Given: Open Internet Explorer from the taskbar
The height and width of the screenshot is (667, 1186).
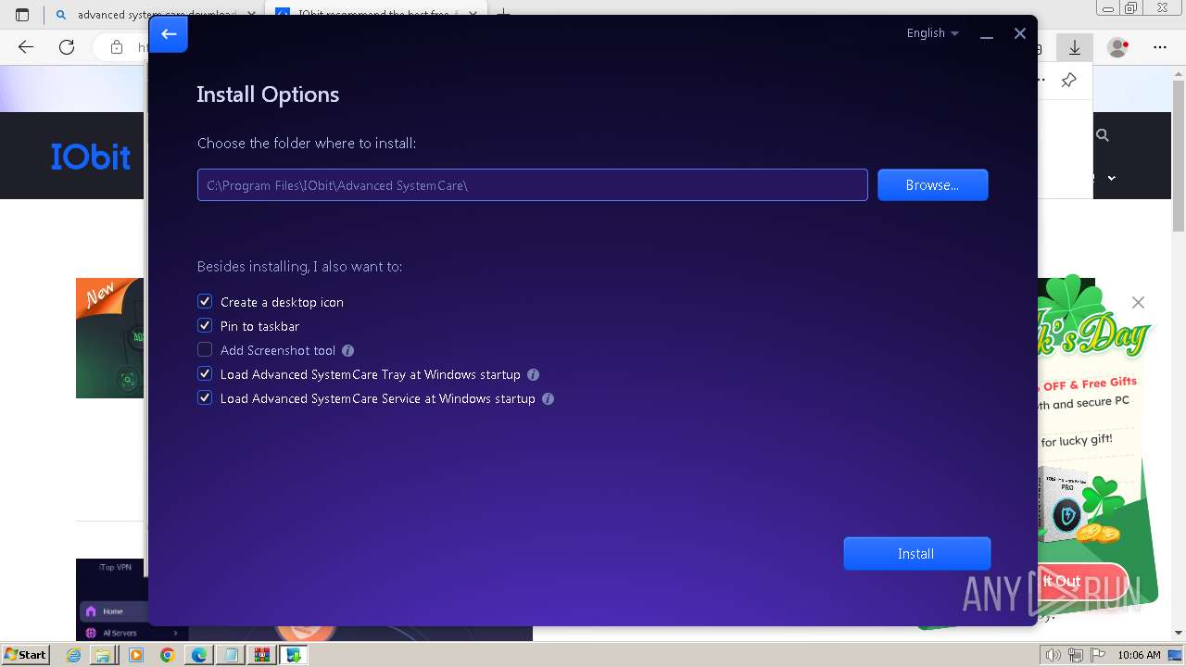Looking at the screenshot, I should (74, 655).
